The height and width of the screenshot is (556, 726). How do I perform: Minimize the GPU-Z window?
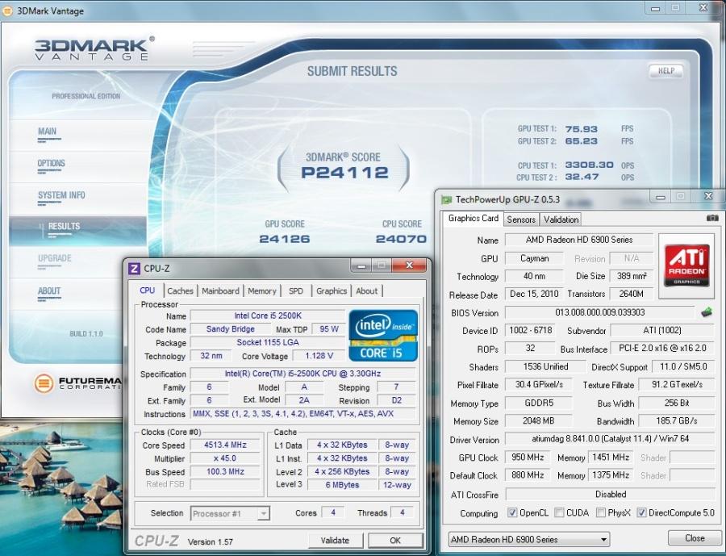660,197
